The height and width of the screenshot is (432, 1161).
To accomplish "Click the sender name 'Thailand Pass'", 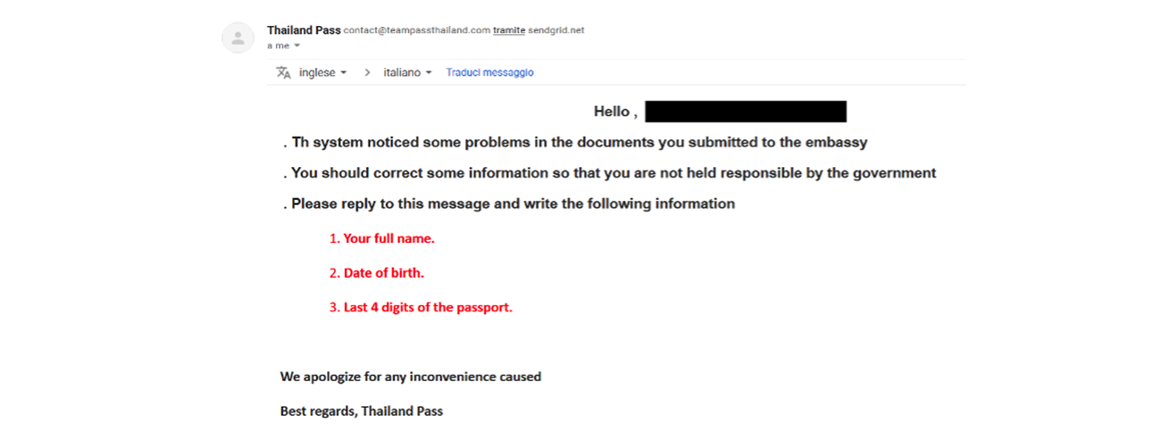I will [304, 29].
